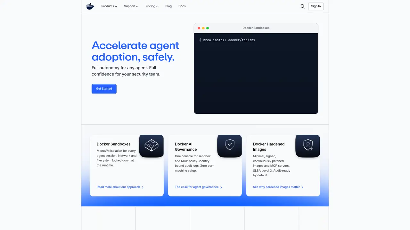Expand the Support menu
410x230 pixels.
(131, 6)
